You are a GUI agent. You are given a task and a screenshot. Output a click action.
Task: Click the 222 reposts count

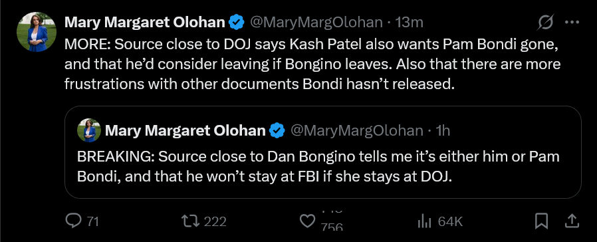point(215,221)
